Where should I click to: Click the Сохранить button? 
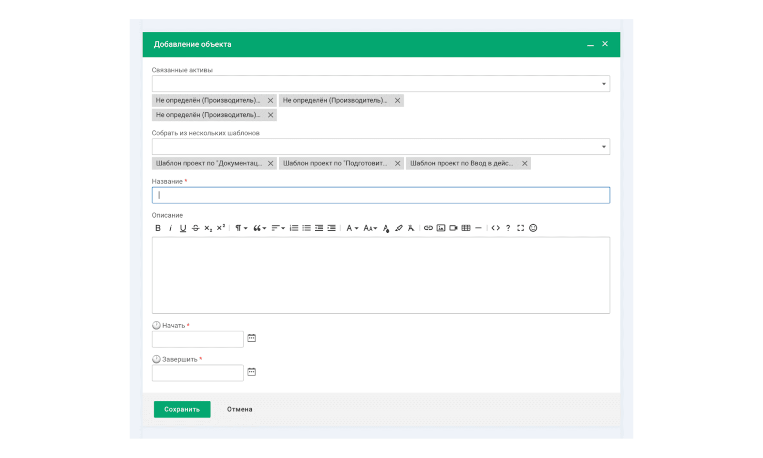click(x=182, y=409)
